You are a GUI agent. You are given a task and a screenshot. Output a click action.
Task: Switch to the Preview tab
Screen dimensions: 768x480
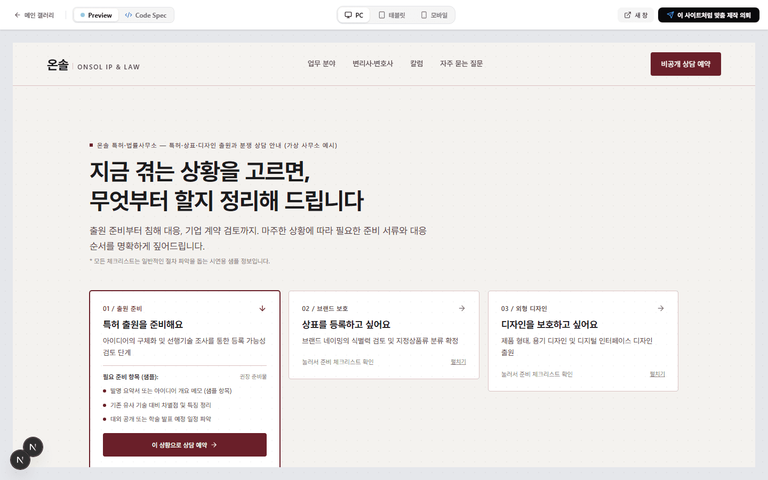(x=96, y=15)
